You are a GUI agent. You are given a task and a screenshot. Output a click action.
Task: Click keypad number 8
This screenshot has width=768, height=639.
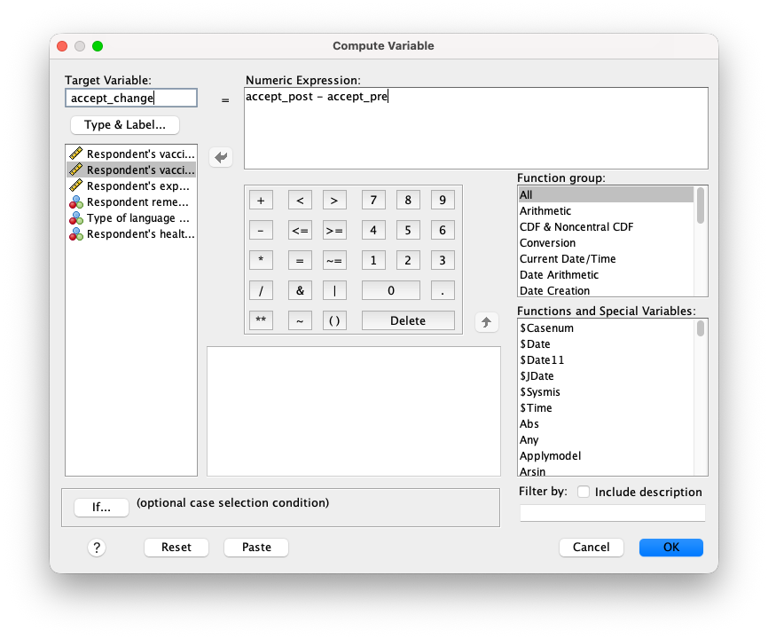(408, 200)
